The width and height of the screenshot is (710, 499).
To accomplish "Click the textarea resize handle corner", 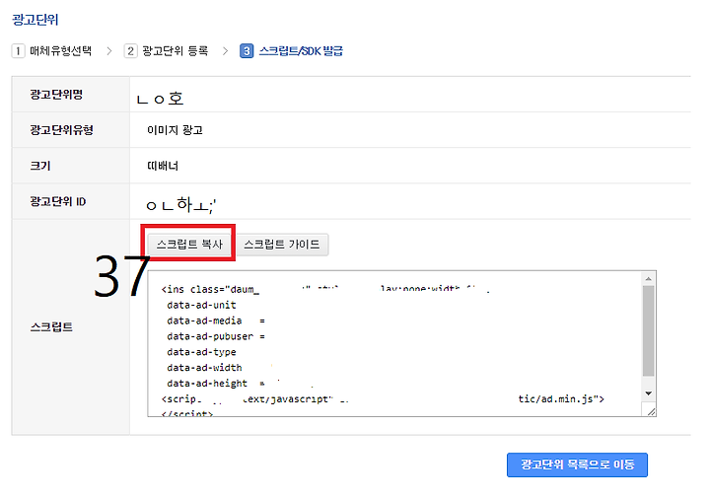I will [x=651, y=411].
